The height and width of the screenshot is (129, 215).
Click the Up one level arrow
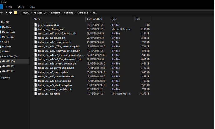10,13
